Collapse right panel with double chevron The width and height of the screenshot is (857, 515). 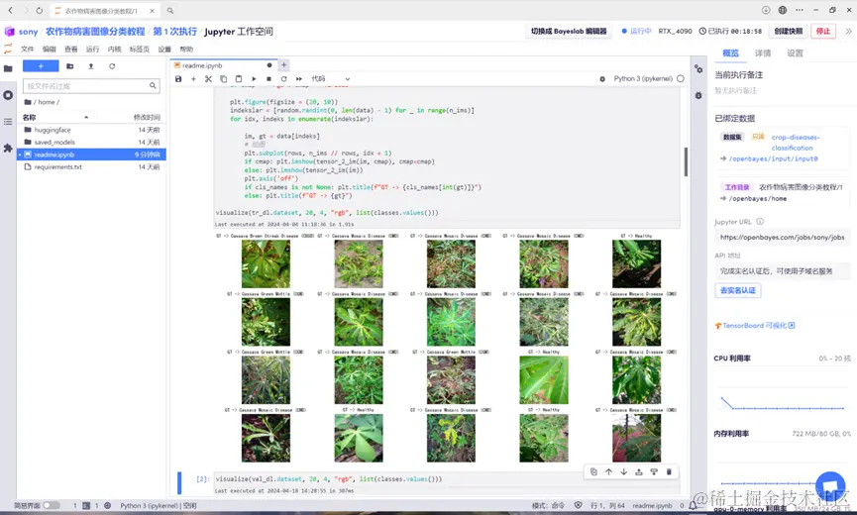pyautogui.click(x=848, y=31)
